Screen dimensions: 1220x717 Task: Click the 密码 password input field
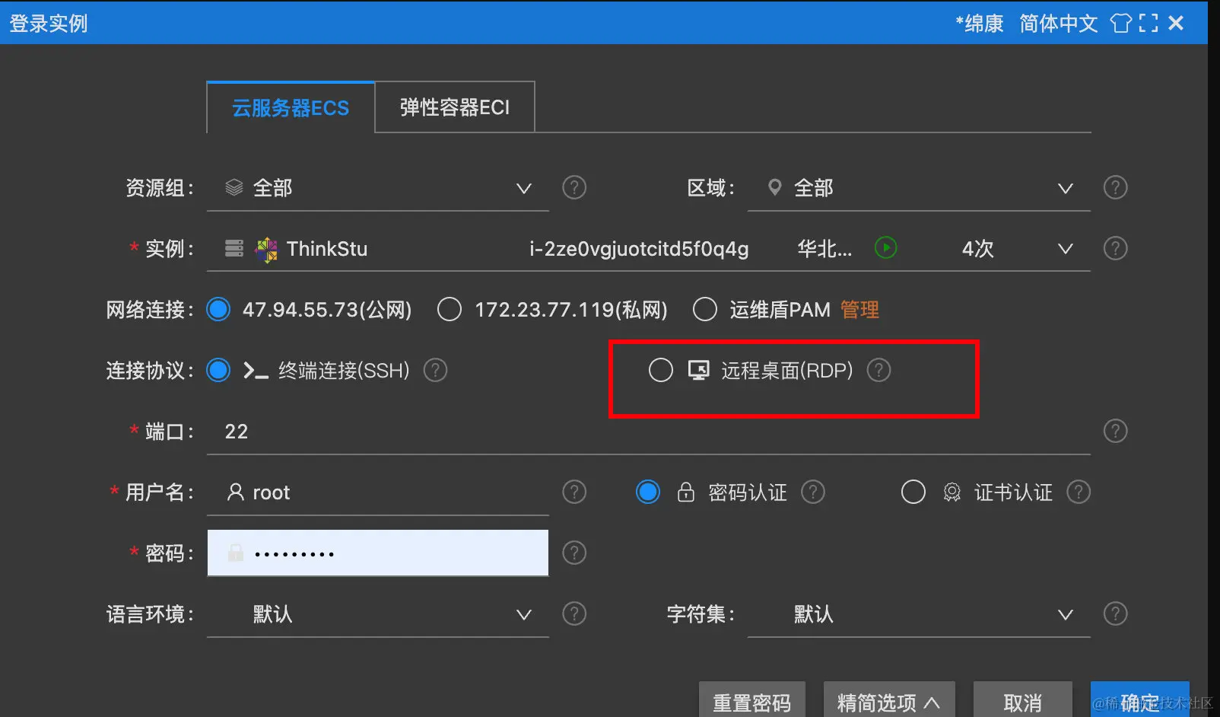[378, 553]
